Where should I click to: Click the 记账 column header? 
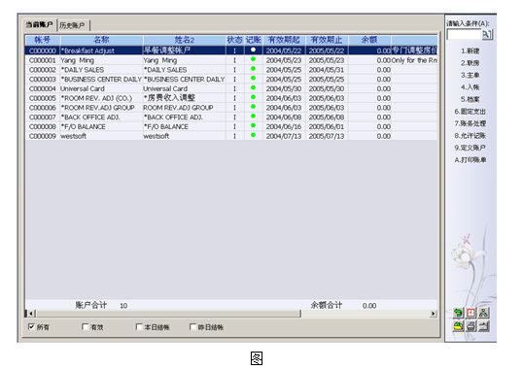[254, 40]
